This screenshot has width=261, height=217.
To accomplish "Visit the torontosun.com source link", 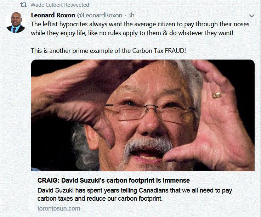I will [x=59, y=208].
